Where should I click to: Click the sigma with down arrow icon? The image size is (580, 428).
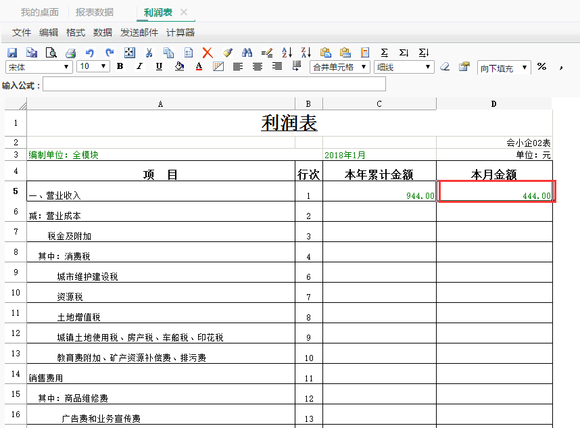click(x=404, y=53)
